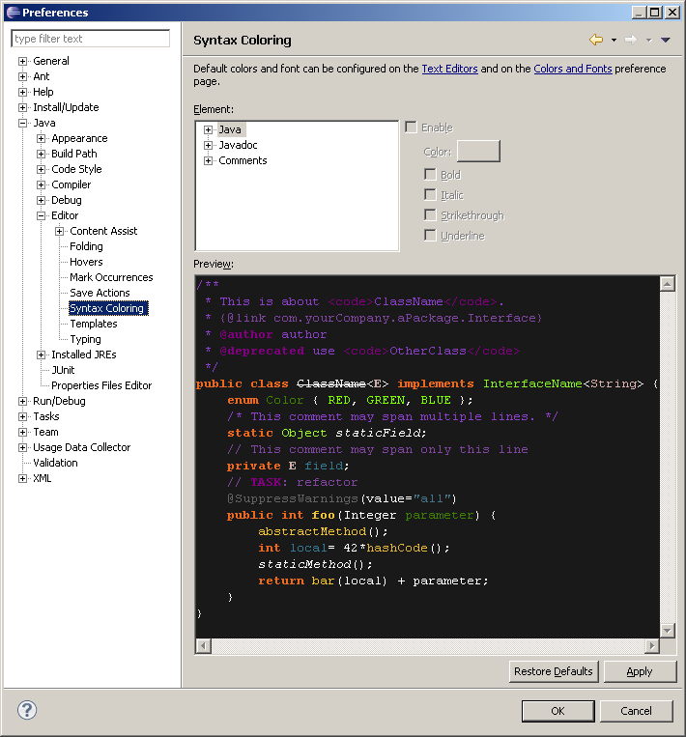Click the help question mark icon
Screen dimensions: 686x737
pyautogui.click(x=27, y=710)
